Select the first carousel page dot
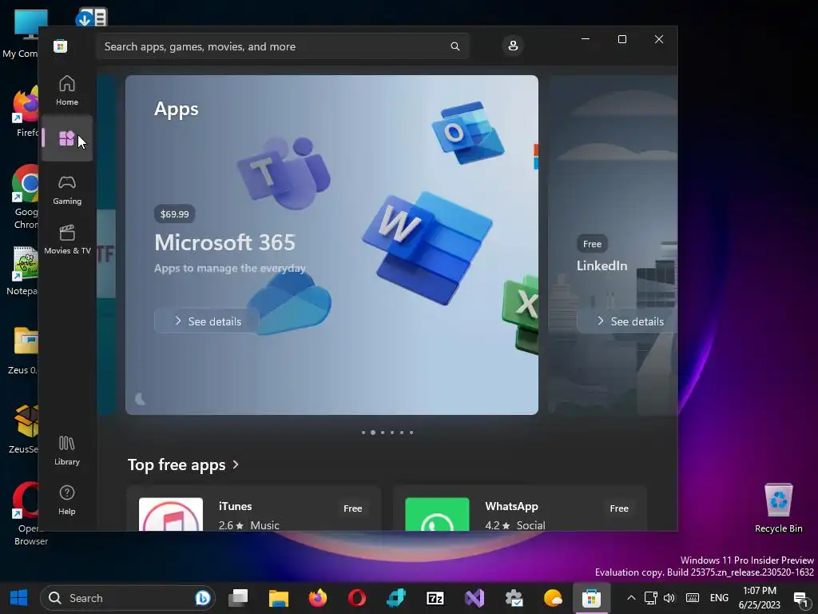Viewport: 818px width, 614px height. (x=363, y=433)
